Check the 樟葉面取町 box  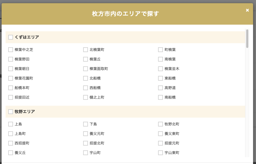point(85,69)
